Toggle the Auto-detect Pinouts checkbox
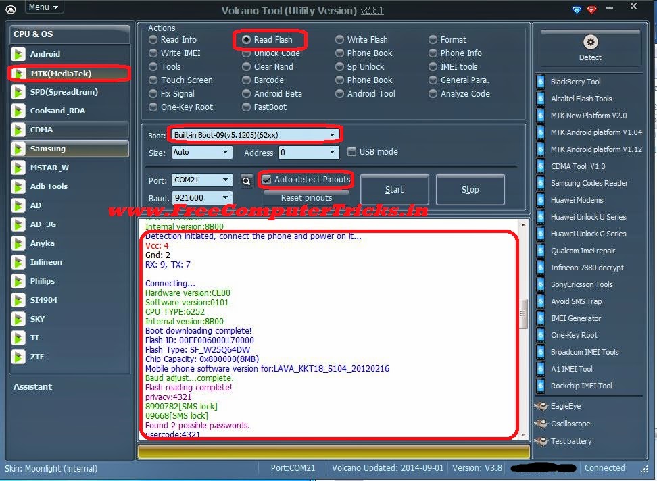657x481 pixels. pyautogui.click(x=266, y=180)
